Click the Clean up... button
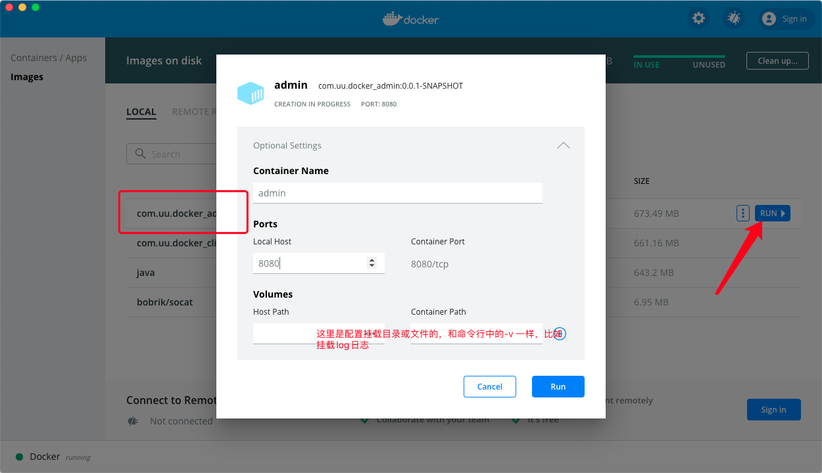 [777, 60]
